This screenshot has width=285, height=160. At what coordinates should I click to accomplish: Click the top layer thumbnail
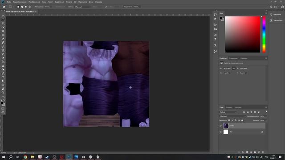click(226, 125)
